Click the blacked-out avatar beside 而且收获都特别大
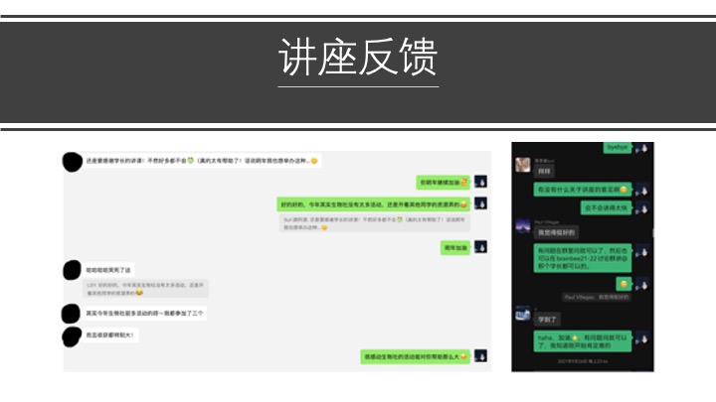 pos(72,336)
